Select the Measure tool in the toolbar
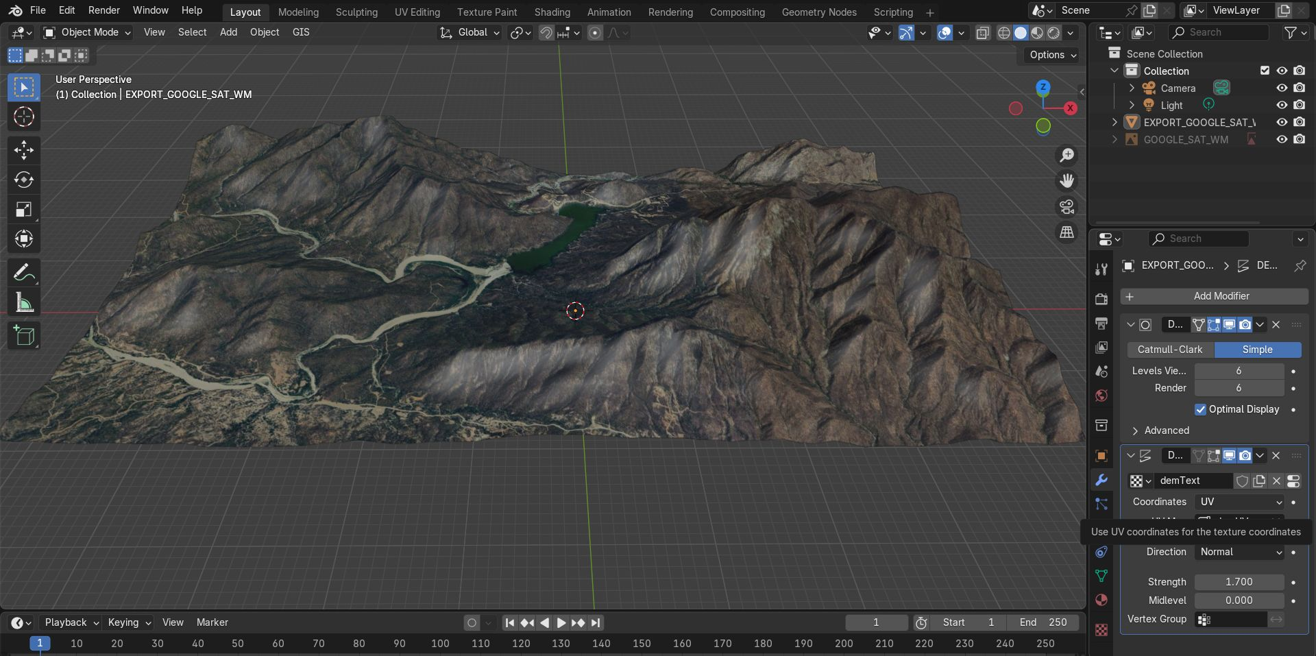This screenshot has width=1316, height=656. coord(24,302)
